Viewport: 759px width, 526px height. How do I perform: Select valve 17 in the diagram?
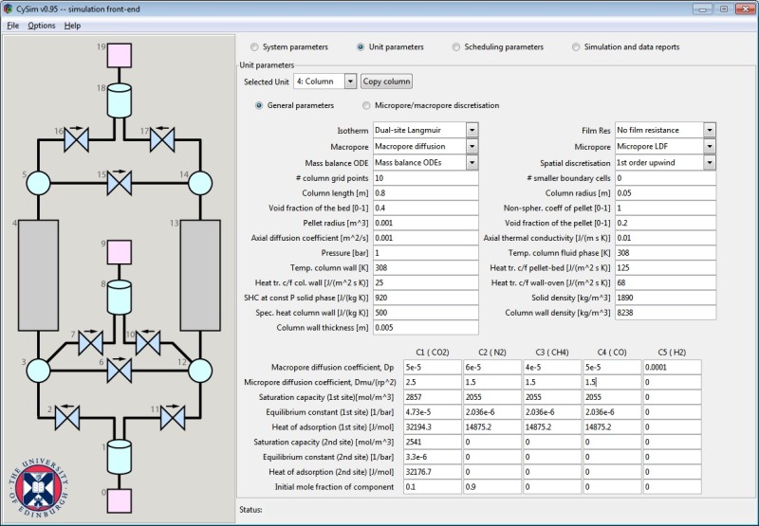pyautogui.click(x=166, y=141)
